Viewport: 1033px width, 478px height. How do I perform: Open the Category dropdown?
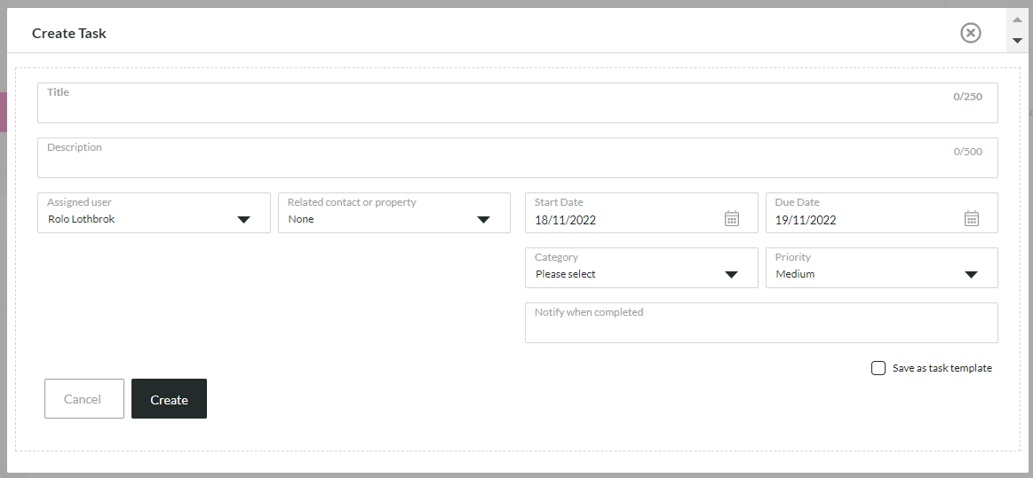coord(641,268)
